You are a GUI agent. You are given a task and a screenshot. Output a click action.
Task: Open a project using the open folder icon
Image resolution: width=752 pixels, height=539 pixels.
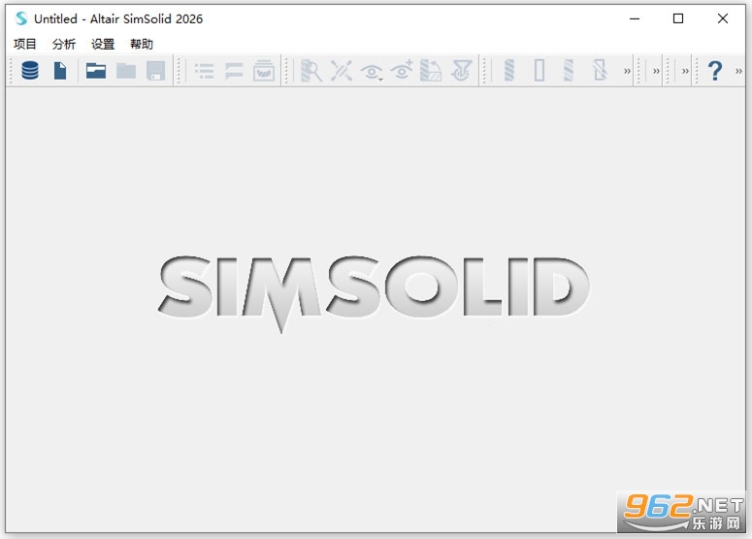[x=96, y=71]
